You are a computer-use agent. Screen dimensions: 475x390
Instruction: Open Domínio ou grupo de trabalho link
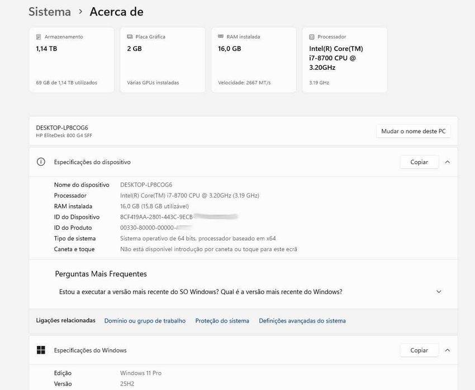point(145,321)
